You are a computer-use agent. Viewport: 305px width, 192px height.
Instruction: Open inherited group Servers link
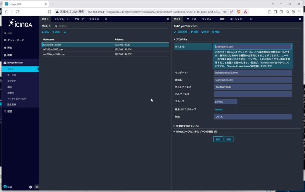pos(218,110)
